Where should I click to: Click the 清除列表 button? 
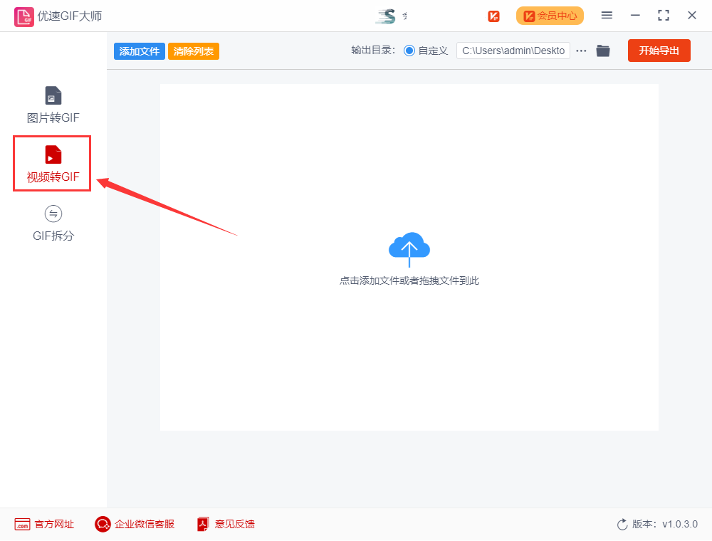pyautogui.click(x=194, y=51)
